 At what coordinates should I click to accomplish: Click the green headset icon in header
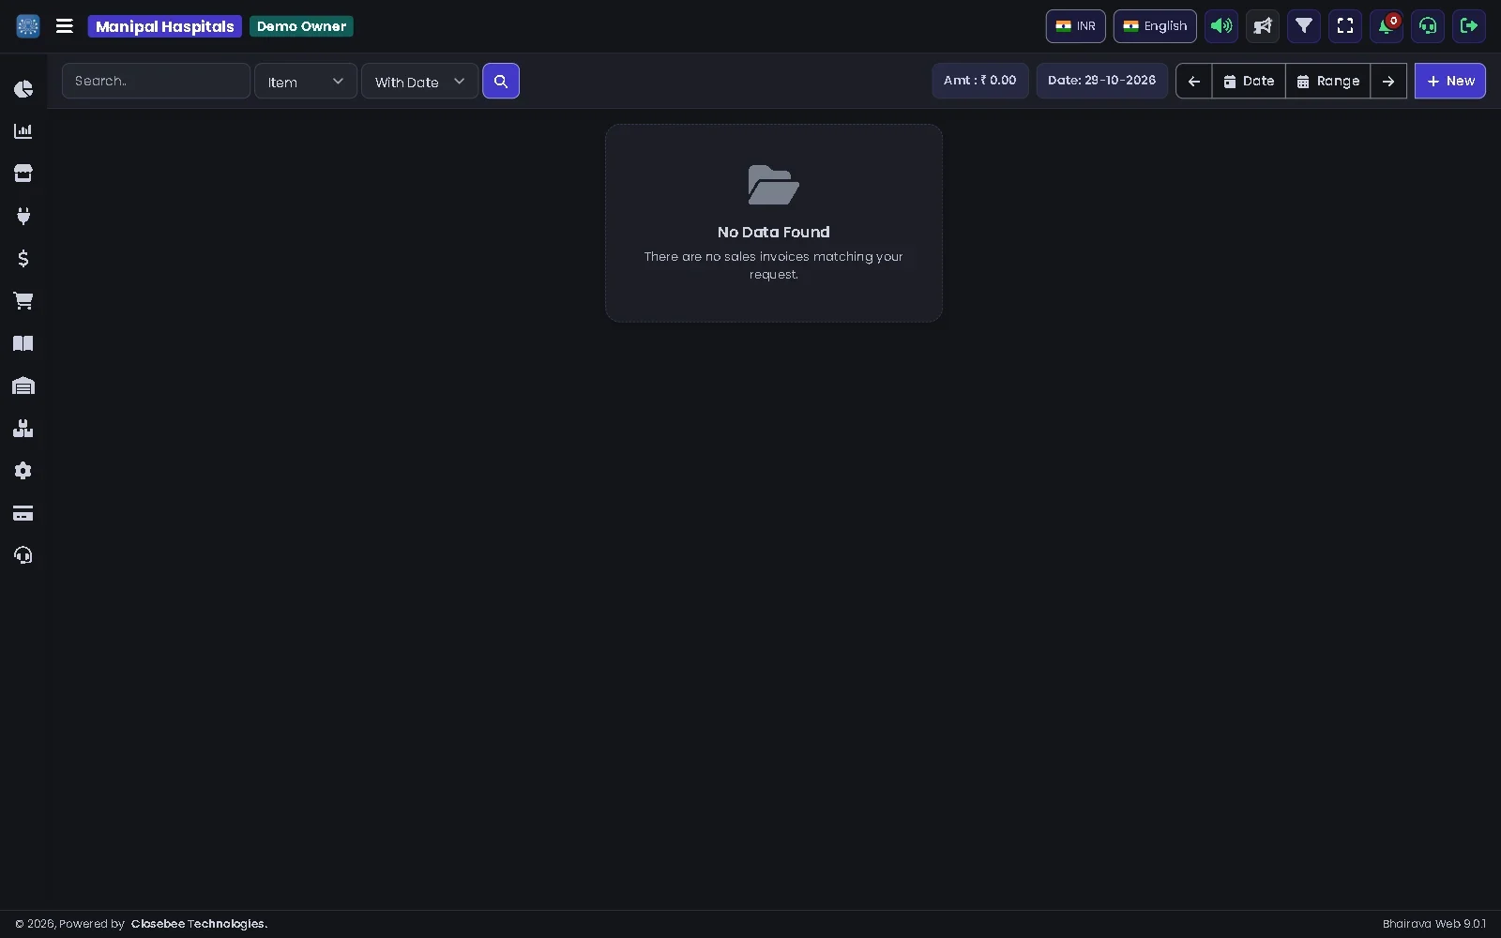click(1428, 26)
